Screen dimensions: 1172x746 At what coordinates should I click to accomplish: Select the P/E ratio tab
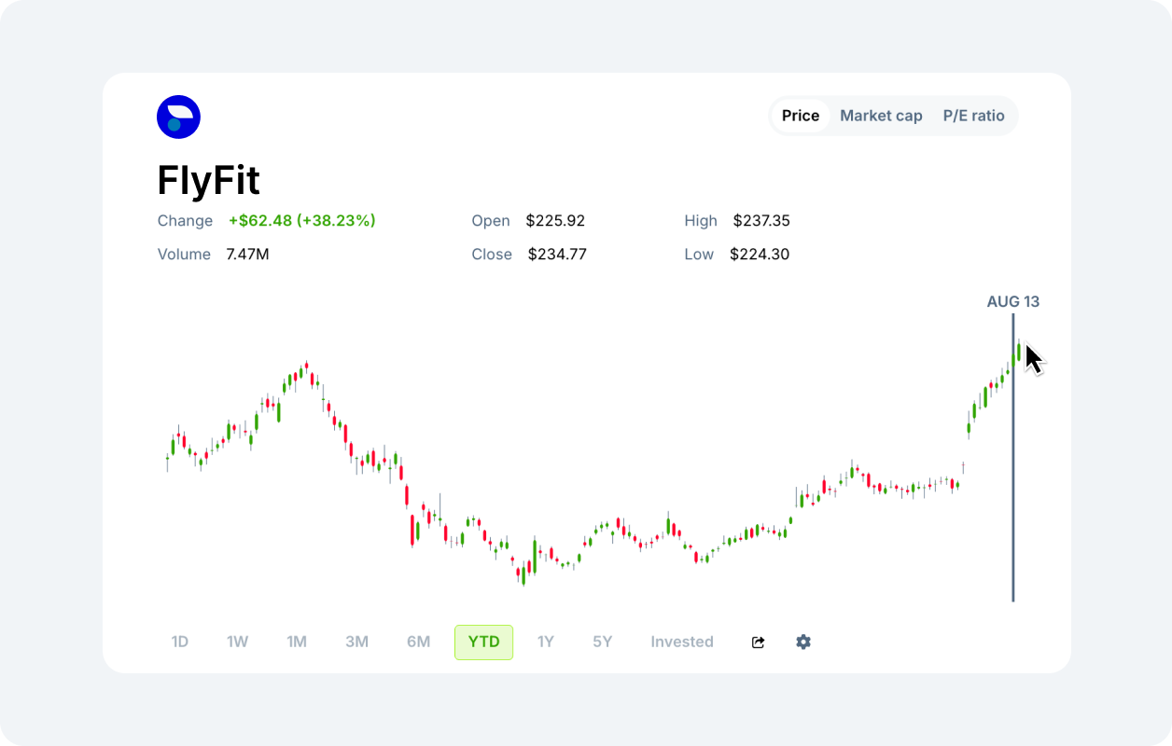[973, 116]
